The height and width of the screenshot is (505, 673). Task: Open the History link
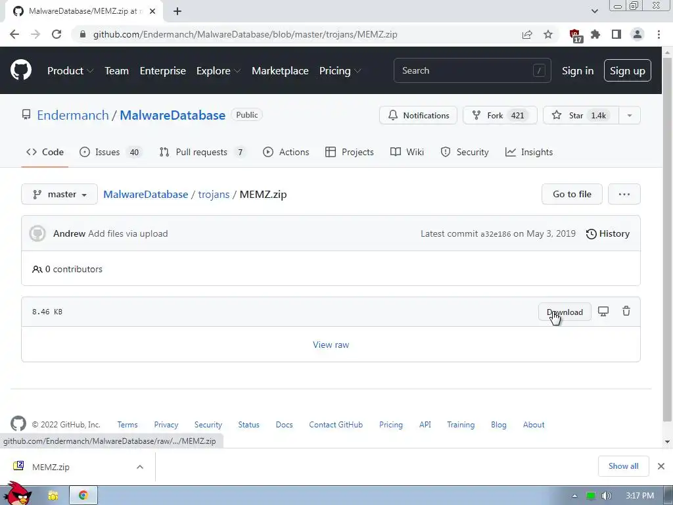[x=608, y=233]
